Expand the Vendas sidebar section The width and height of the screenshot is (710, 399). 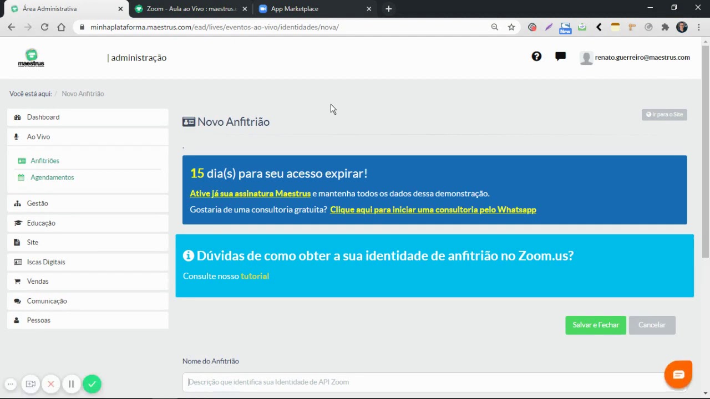[x=88, y=281]
